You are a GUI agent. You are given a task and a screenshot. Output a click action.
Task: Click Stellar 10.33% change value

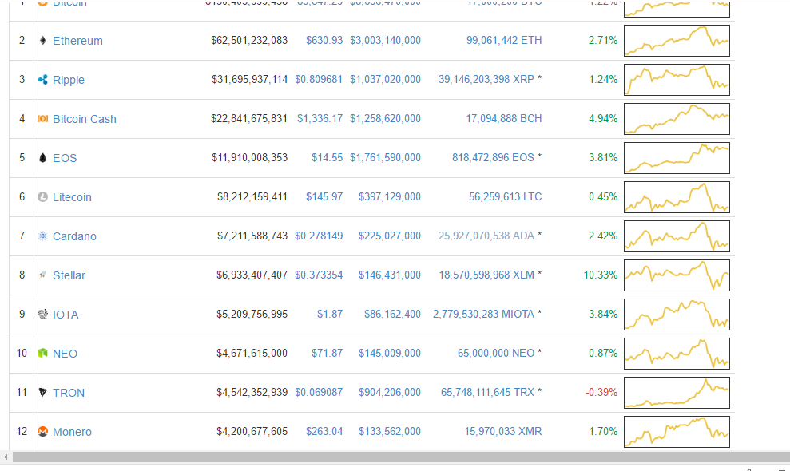(601, 275)
